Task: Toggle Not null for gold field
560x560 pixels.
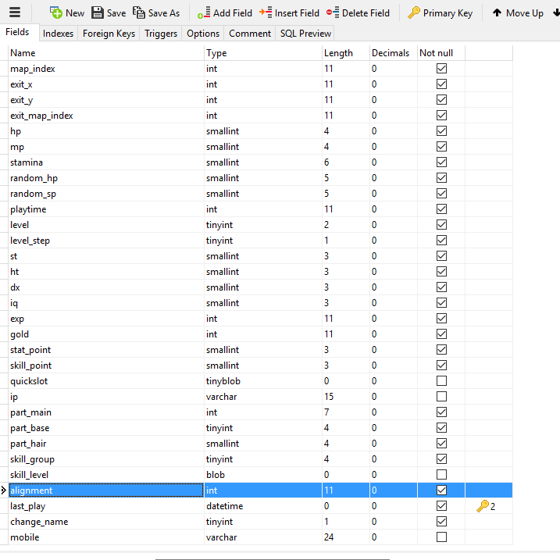Action: 441,334
